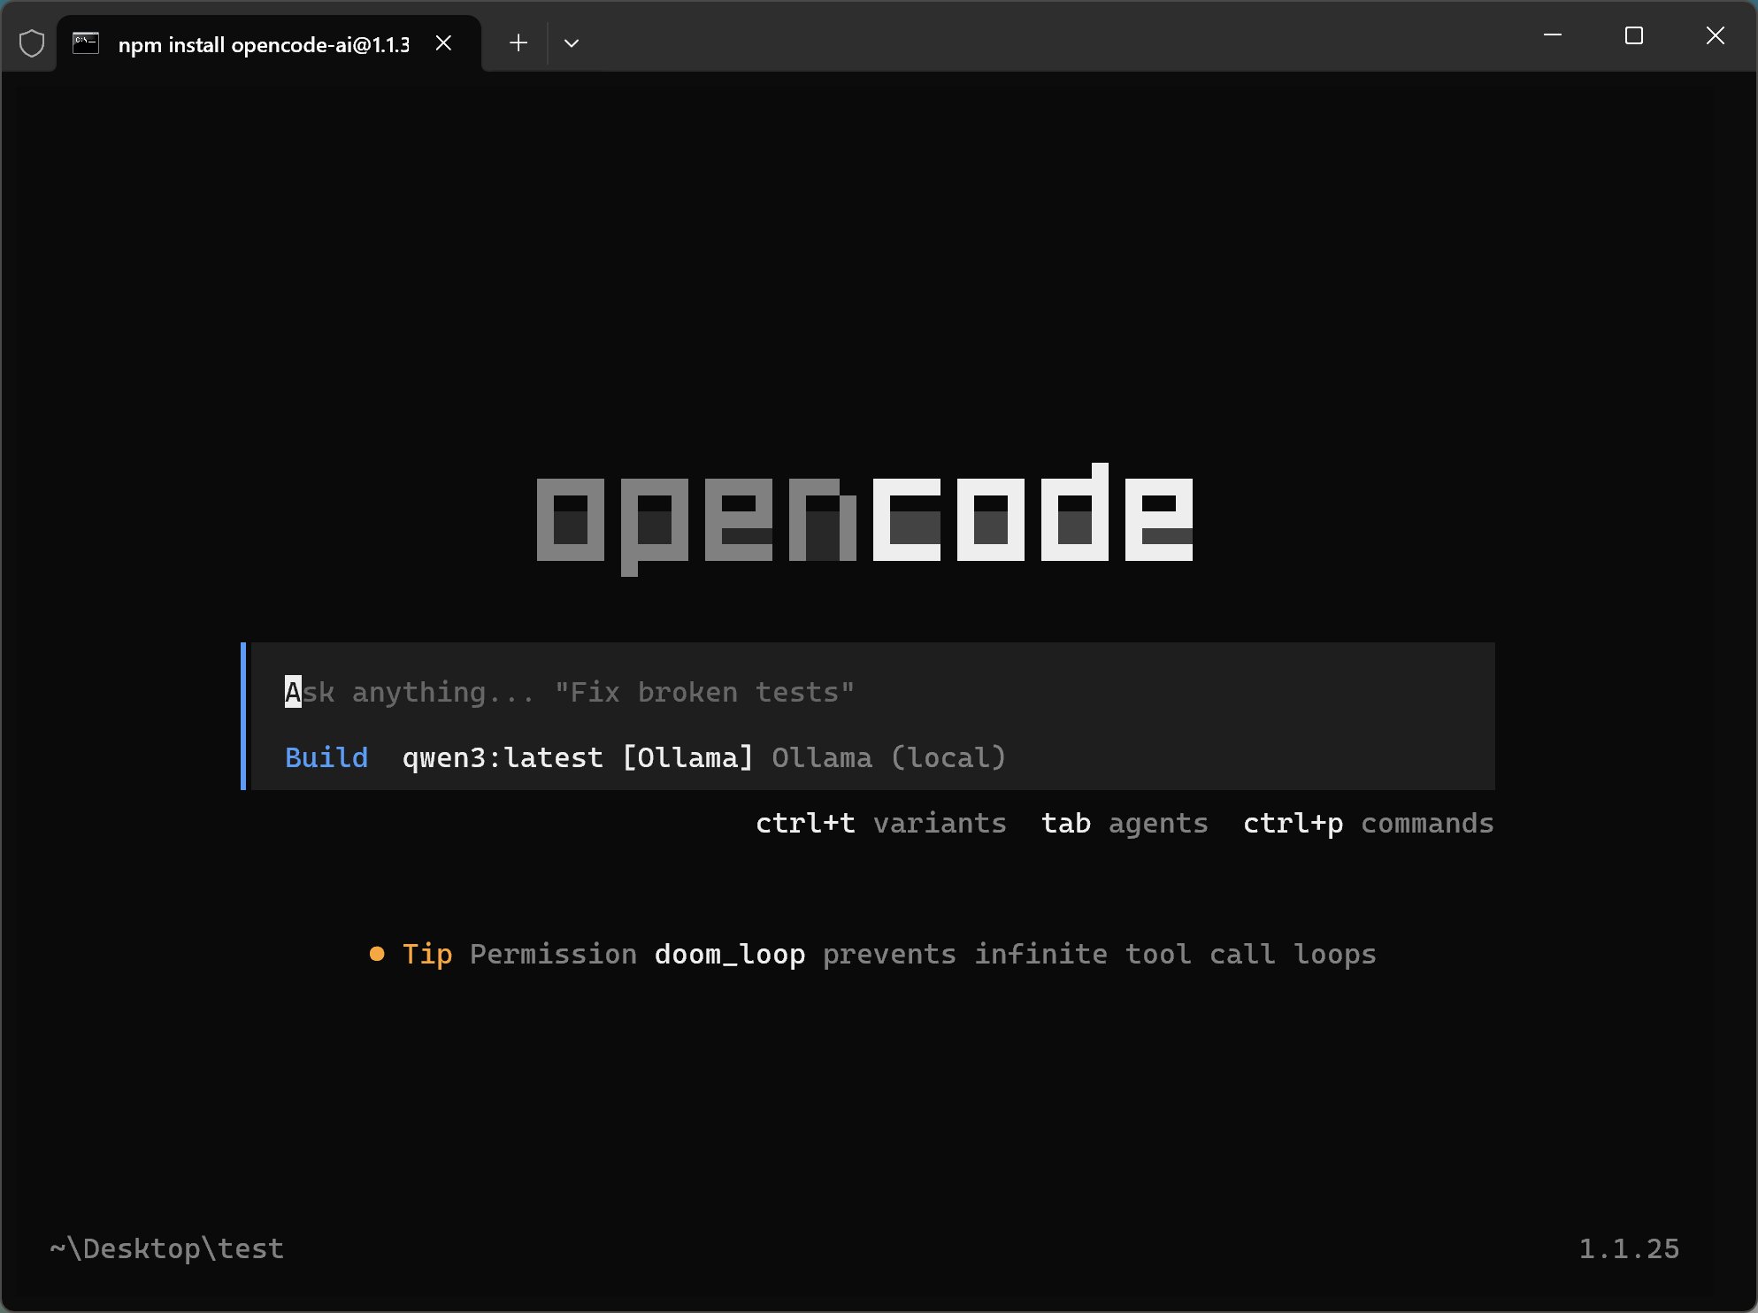
Task: Click the ctrl+t variants hint
Action: pyautogui.click(x=880, y=823)
